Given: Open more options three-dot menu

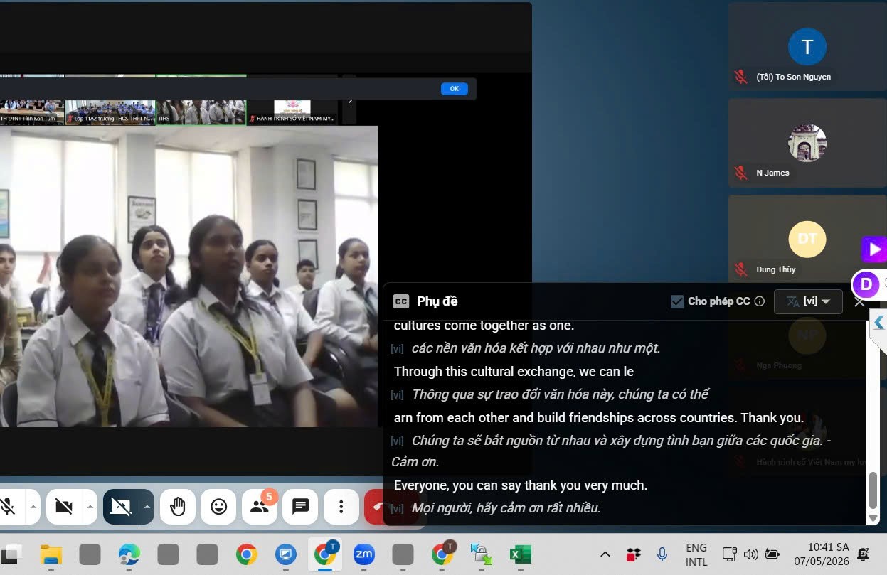Looking at the screenshot, I should coord(341,507).
